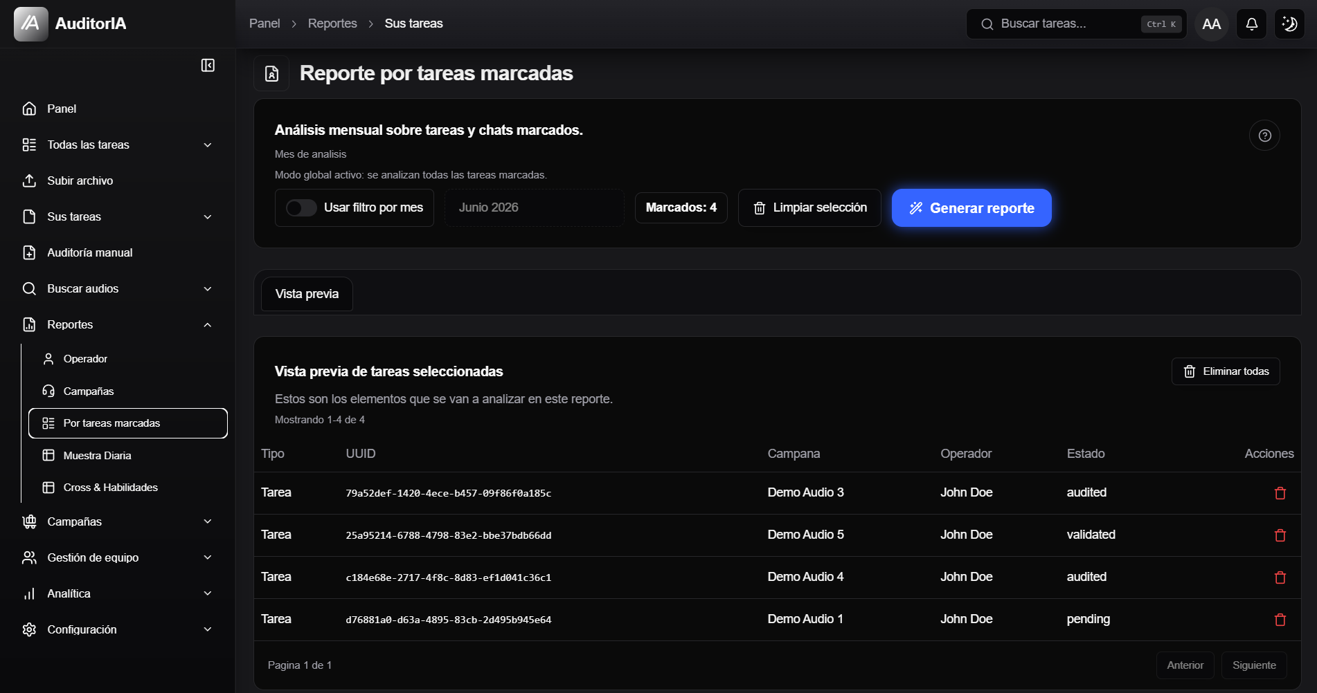The image size is (1317, 693).
Task: Delete task 25a95214 with the trash icon
Action: (1280, 535)
